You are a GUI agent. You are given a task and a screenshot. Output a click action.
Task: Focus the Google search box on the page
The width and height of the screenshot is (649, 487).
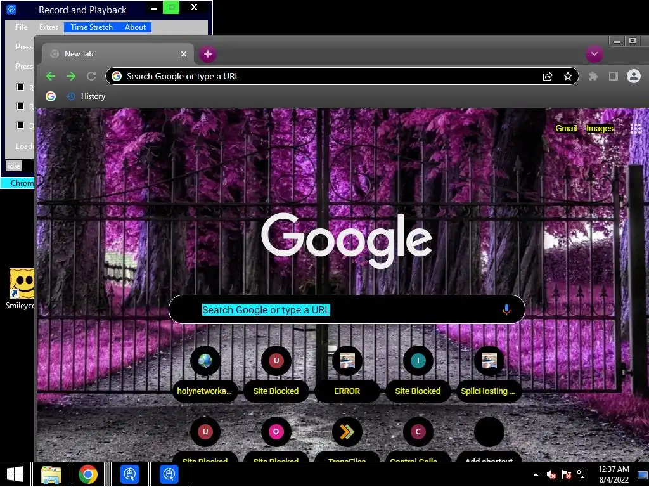click(347, 309)
